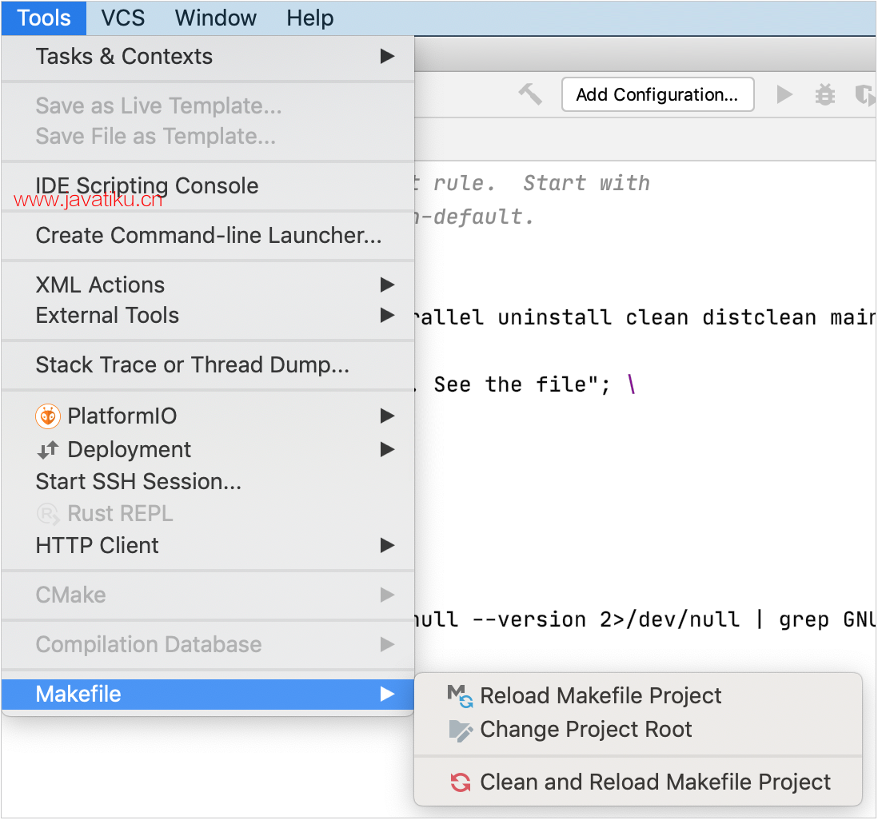Click the Add Configuration button
The height and width of the screenshot is (820, 878).
coord(657,94)
